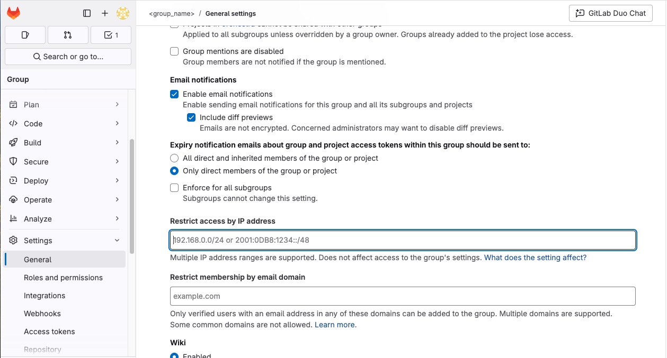The image size is (667, 358).
Task: Focus the Restrict membership by email domain field
Action: tap(402, 296)
